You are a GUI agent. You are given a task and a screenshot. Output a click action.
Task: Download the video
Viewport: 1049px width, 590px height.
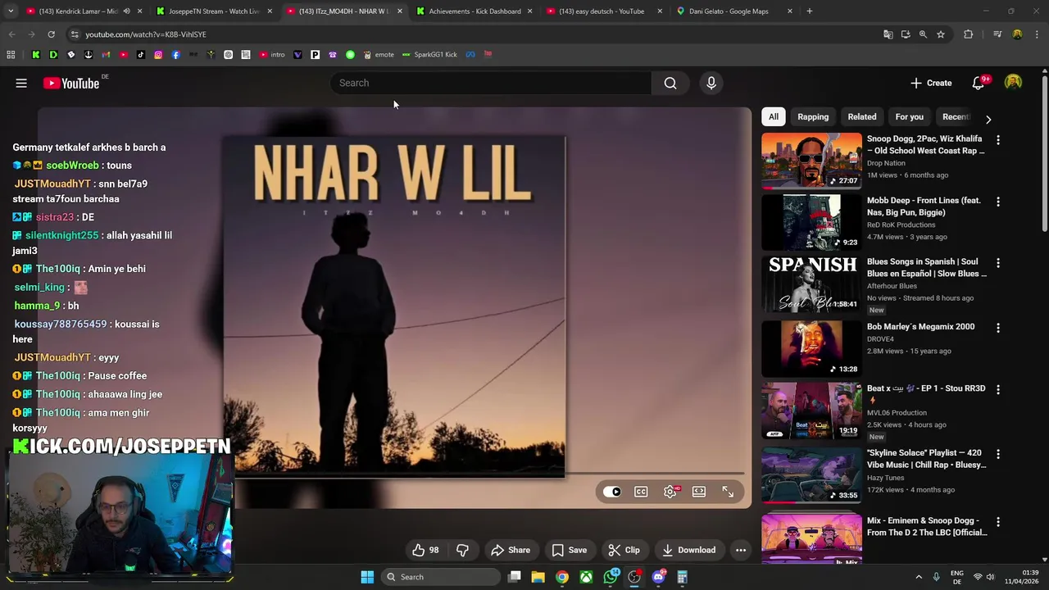click(x=688, y=550)
